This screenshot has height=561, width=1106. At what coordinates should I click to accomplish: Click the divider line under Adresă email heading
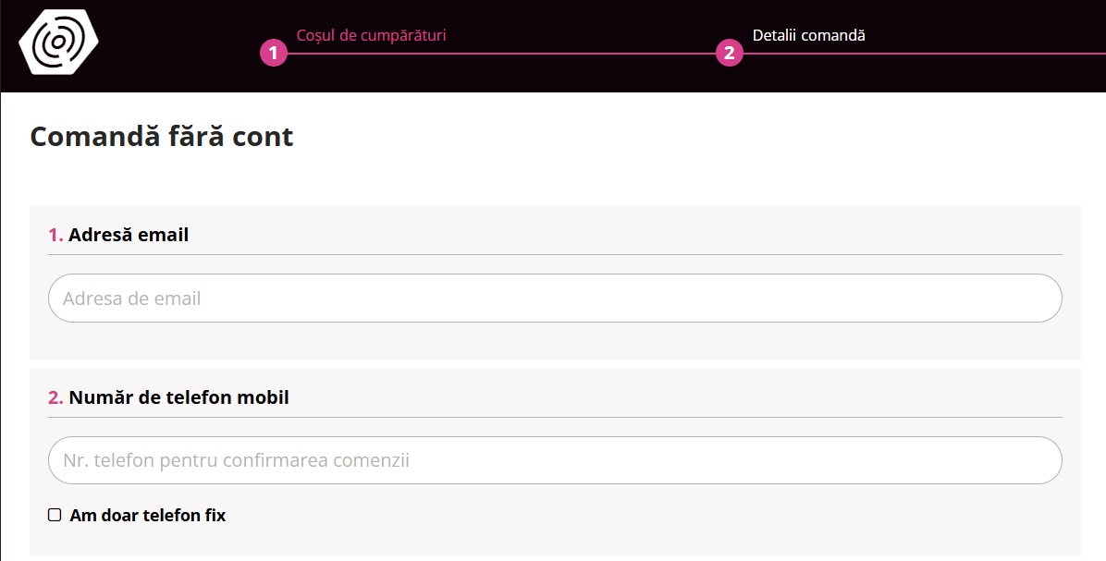click(x=555, y=254)
